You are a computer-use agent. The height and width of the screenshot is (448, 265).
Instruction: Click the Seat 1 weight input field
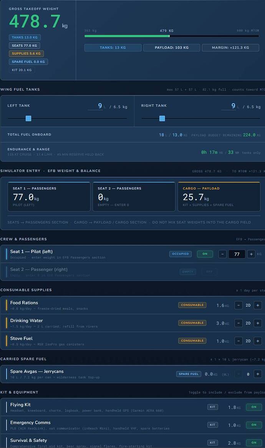pyautogui.click(x=237, y=254)
